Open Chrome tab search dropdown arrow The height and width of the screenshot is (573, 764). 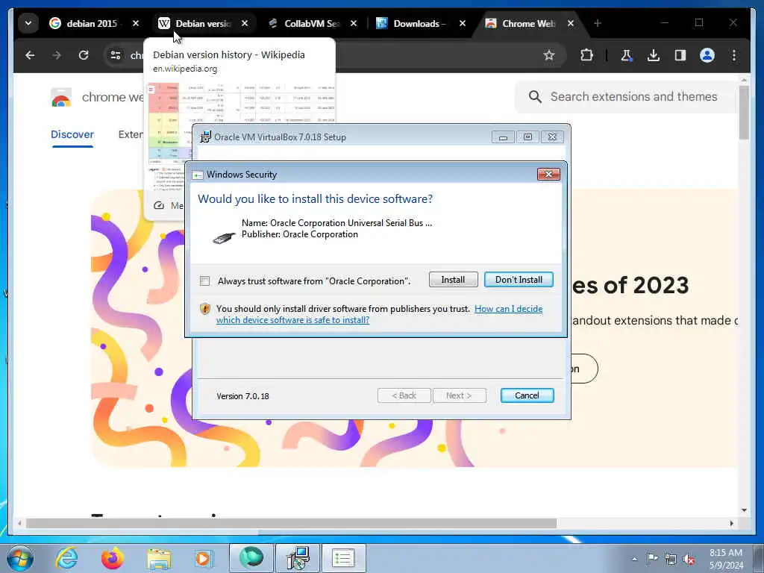(28, 23)
